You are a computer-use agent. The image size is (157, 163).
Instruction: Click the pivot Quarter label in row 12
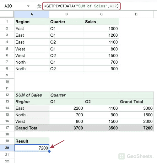coord(67,95)
